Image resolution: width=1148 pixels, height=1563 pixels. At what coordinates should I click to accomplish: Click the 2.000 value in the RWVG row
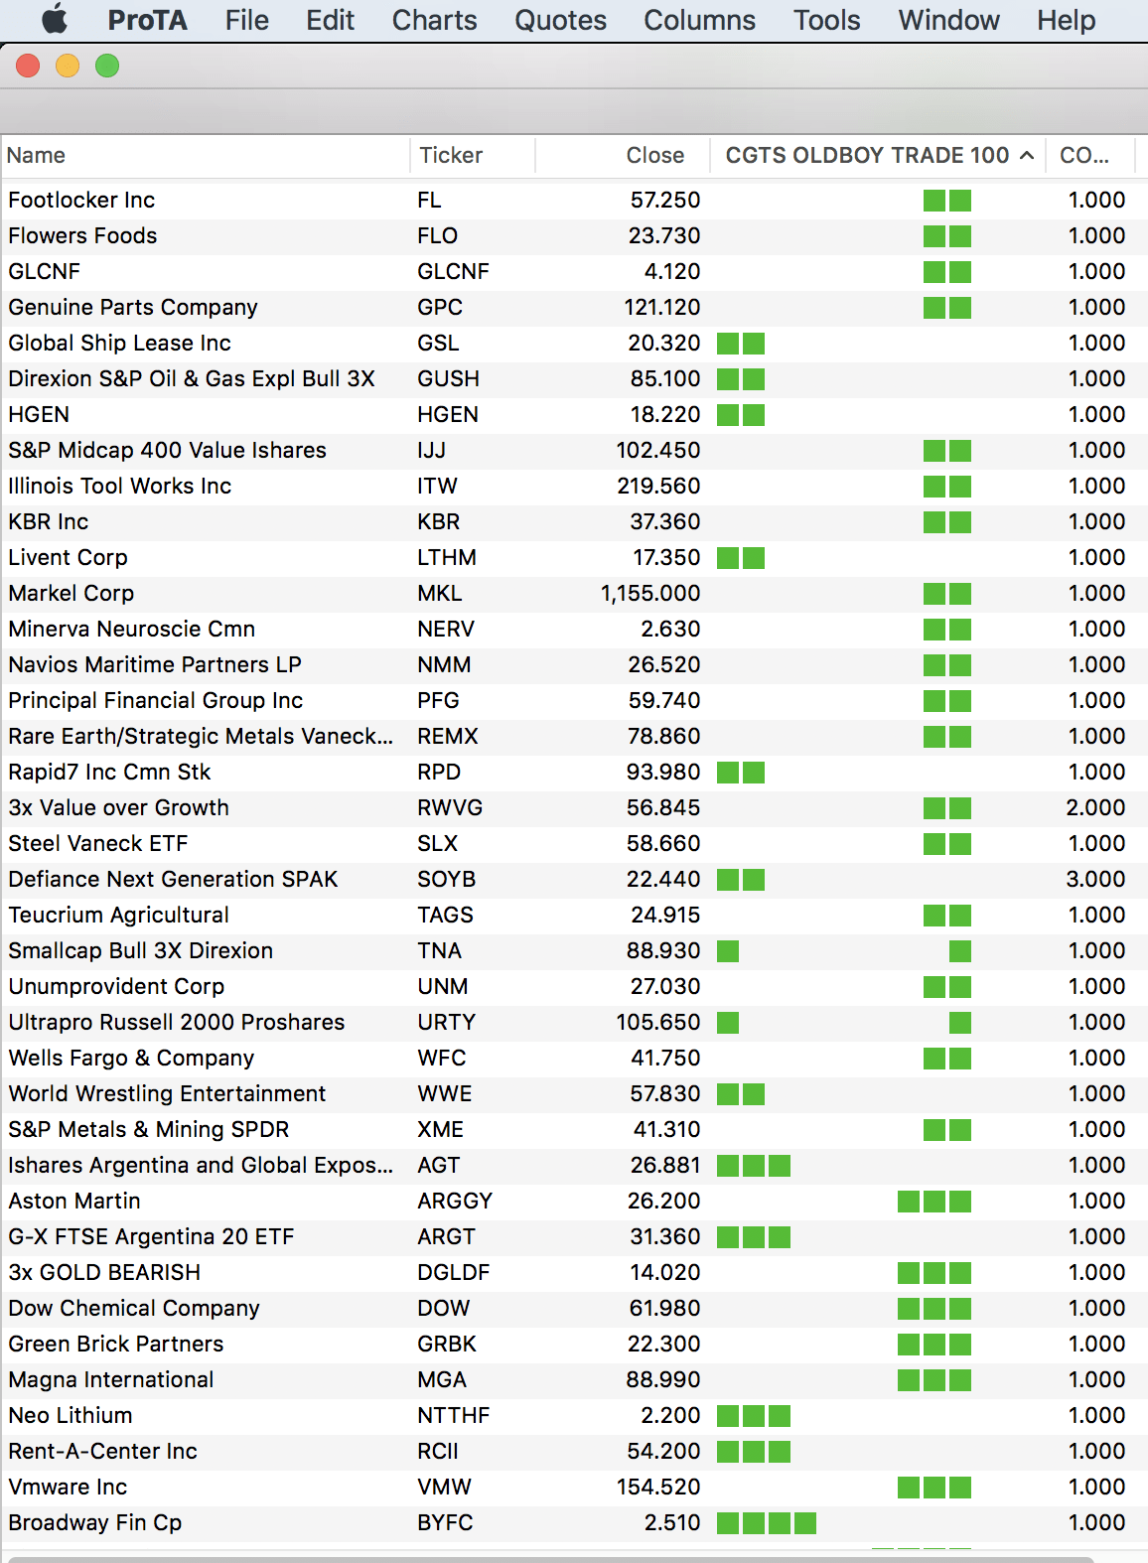click(x=1095, y=808)
